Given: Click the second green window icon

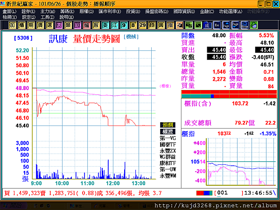Looking at the screenshot, I should (x=198, y=25).
